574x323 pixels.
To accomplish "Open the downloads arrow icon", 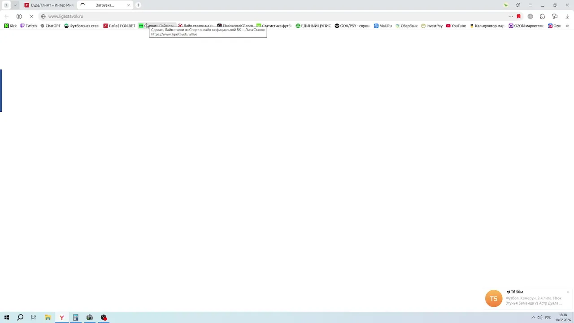I will pyautogui.click(x=567, y=16).
